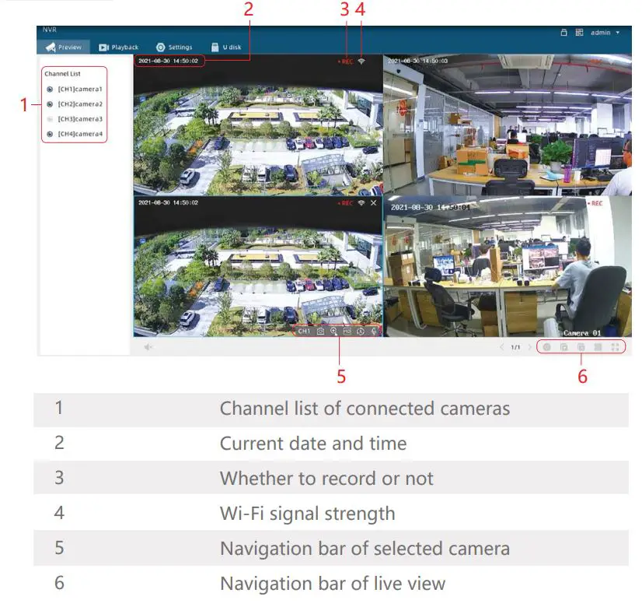The height and width of the screenshot is (607, 642).
Task: Toggle the indicator beside [CH3]camera3
Action: (x=49, y=119)
